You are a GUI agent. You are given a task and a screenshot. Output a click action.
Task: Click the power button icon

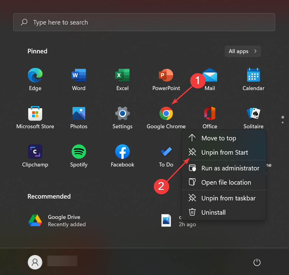point(257,262)
